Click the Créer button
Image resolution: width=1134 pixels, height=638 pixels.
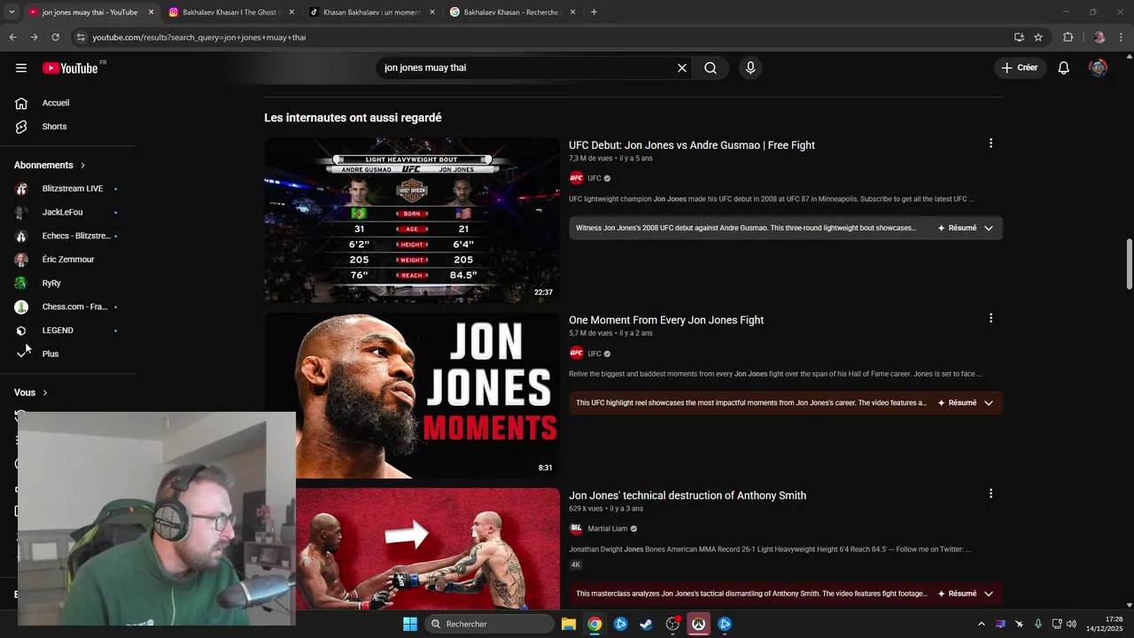click(x=1020, y=68)
